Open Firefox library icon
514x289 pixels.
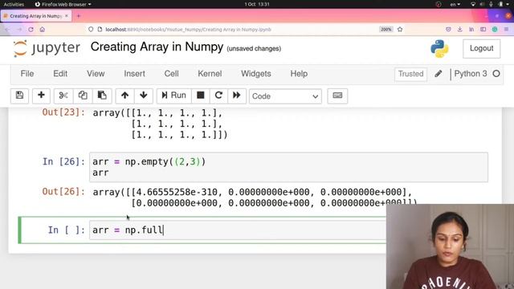click(471, 30)
